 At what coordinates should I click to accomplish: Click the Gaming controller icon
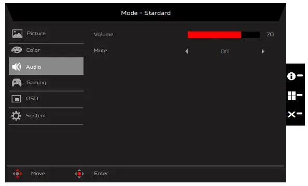tap(17, 83)
